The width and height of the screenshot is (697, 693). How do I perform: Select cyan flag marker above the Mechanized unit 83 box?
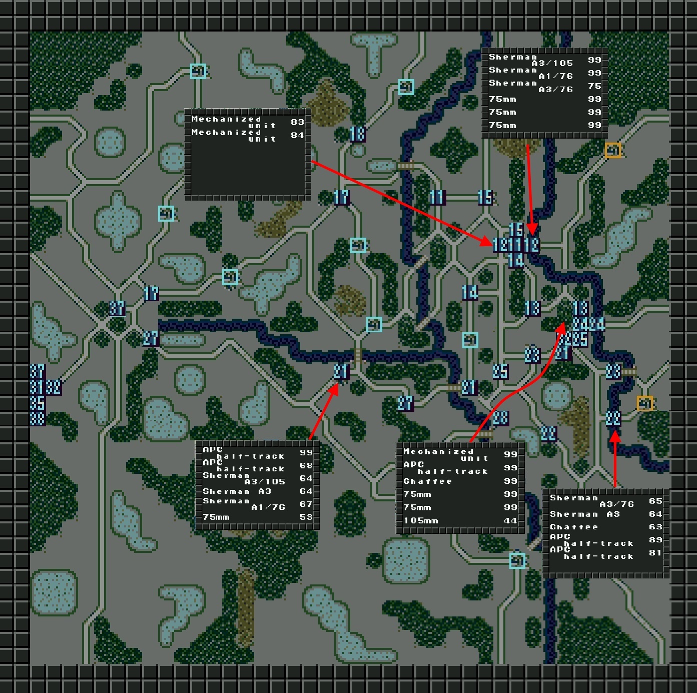[199, 71]
